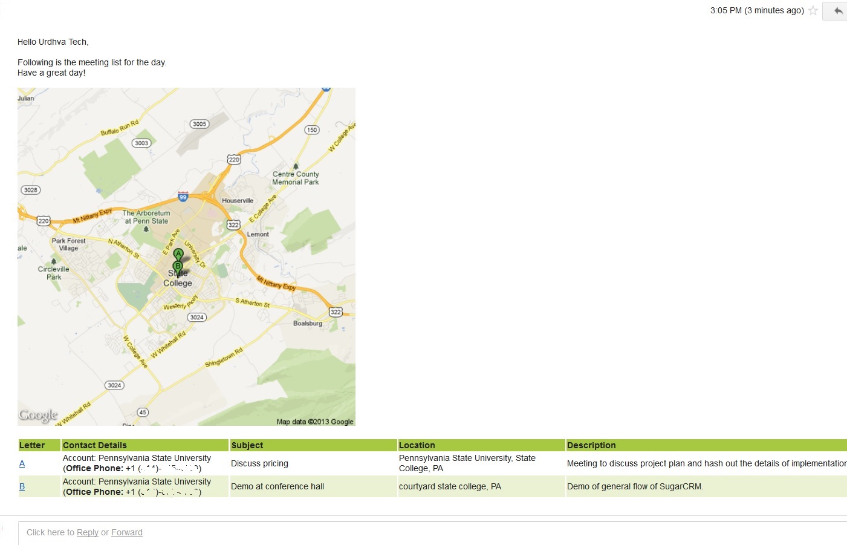Click the meeting map image
The image size is (847, 545).
click(186, 256)
